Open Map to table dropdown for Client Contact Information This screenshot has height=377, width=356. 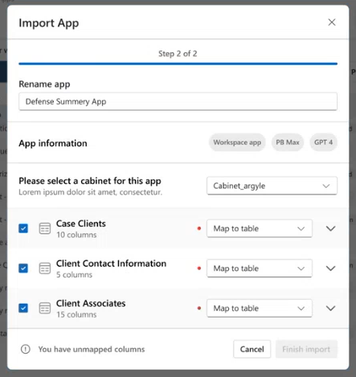click(260, 268)
